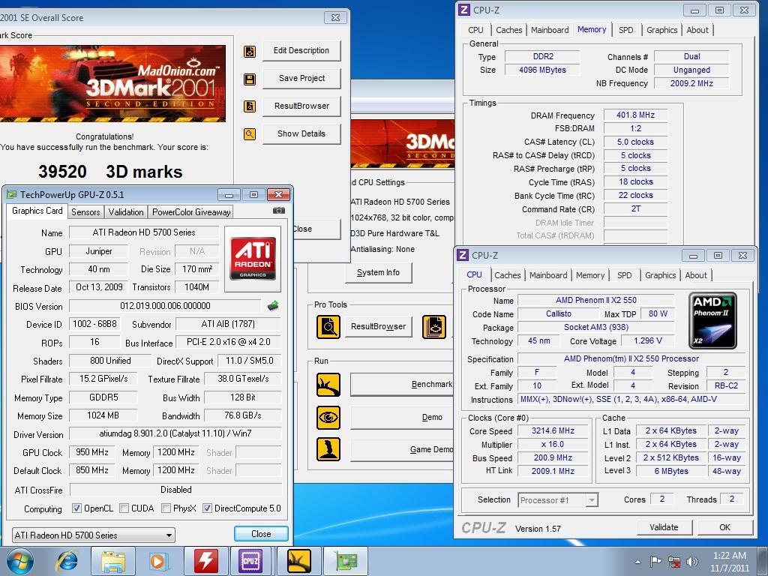Viewport: 768px width, 576px height.
Task: Click the System Info button in 3DMark
Action: (x=378, y=273)
